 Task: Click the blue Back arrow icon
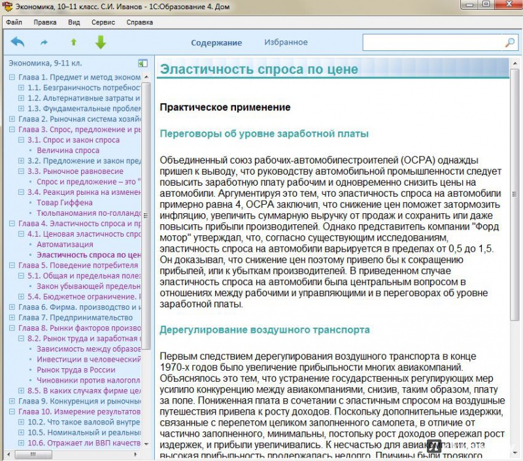pos(18,43)
